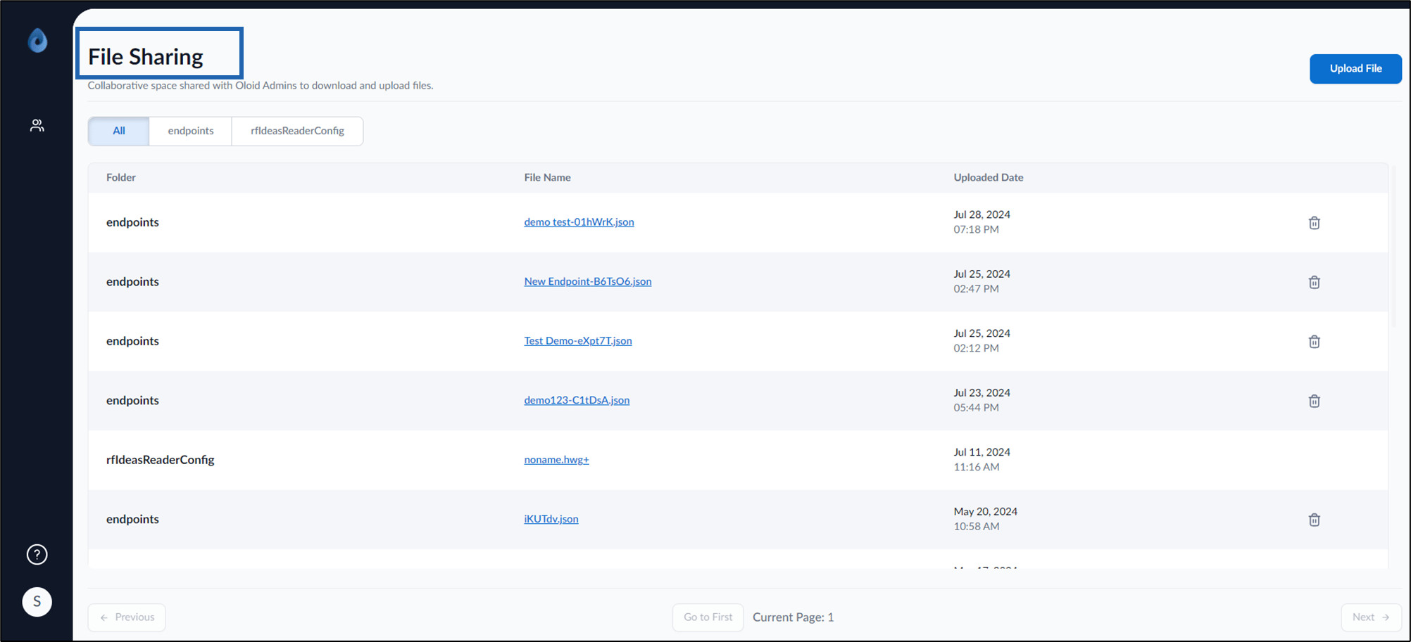The height and width of the screenshot is (642, 1411).
Task: Open the New Endpoint-B6TsO6.json link
Action: click(x=588, y=281)
